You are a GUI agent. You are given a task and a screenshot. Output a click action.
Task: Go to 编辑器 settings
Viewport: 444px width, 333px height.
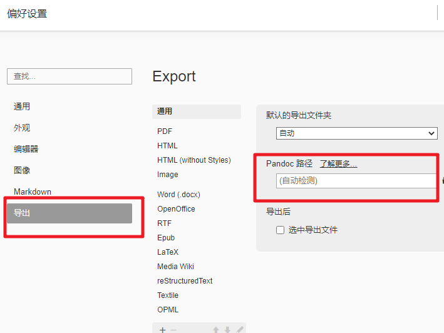(26, 149)
